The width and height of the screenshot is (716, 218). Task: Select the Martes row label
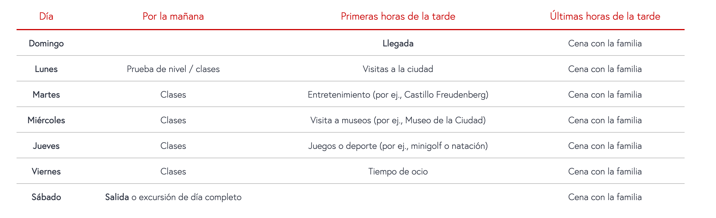click(46, 94)
